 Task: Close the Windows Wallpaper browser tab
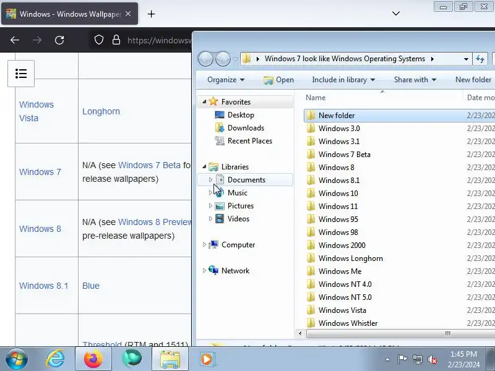click(128, 14)
